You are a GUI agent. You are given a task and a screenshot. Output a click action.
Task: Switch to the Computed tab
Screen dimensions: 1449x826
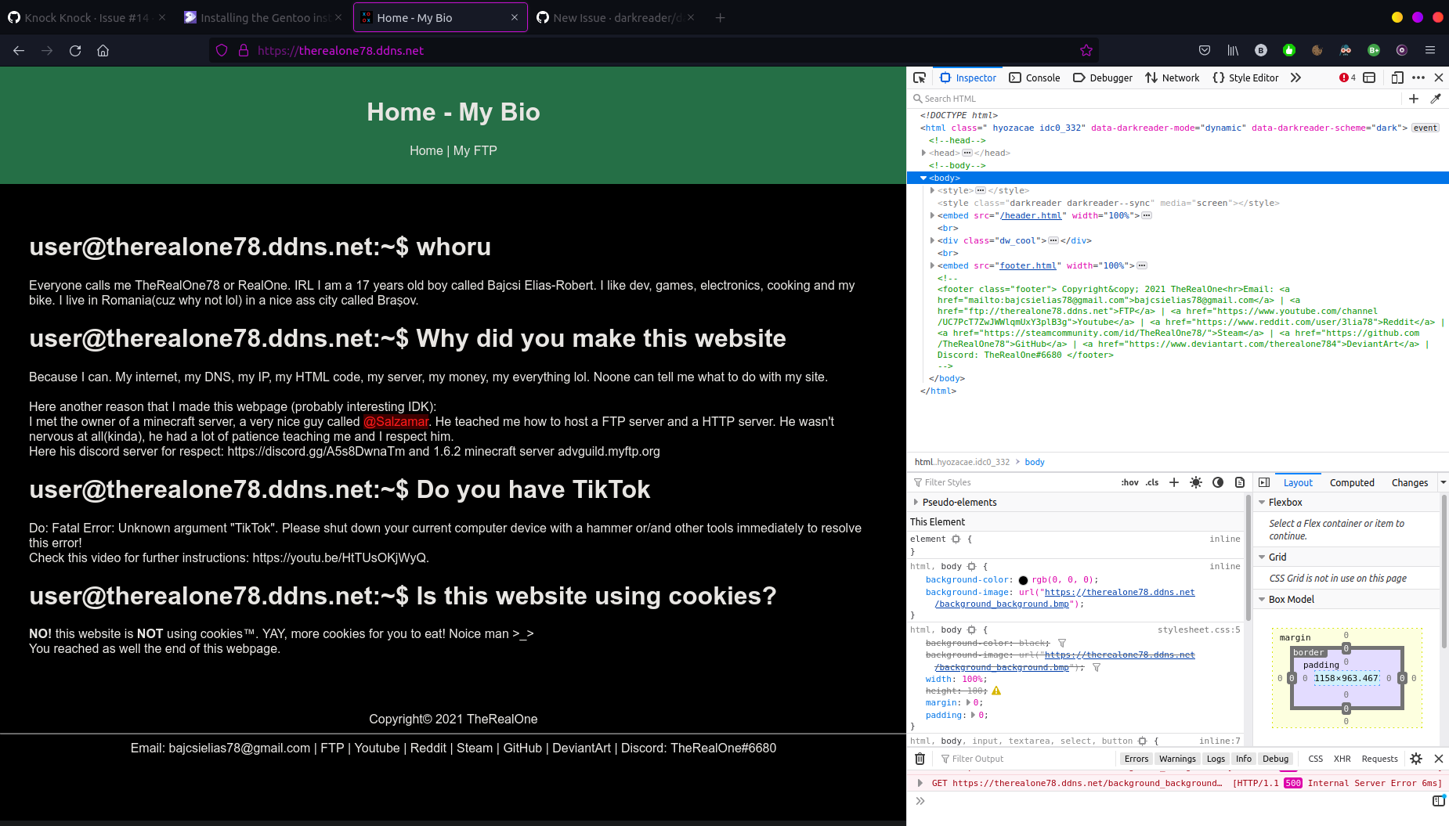pyautogui.click(x=1352, y=482)
